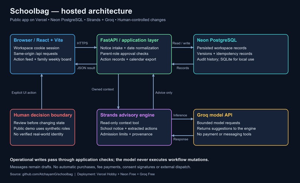Select the Bounded model requests line

pyautogui.click(x=218, y=123)
